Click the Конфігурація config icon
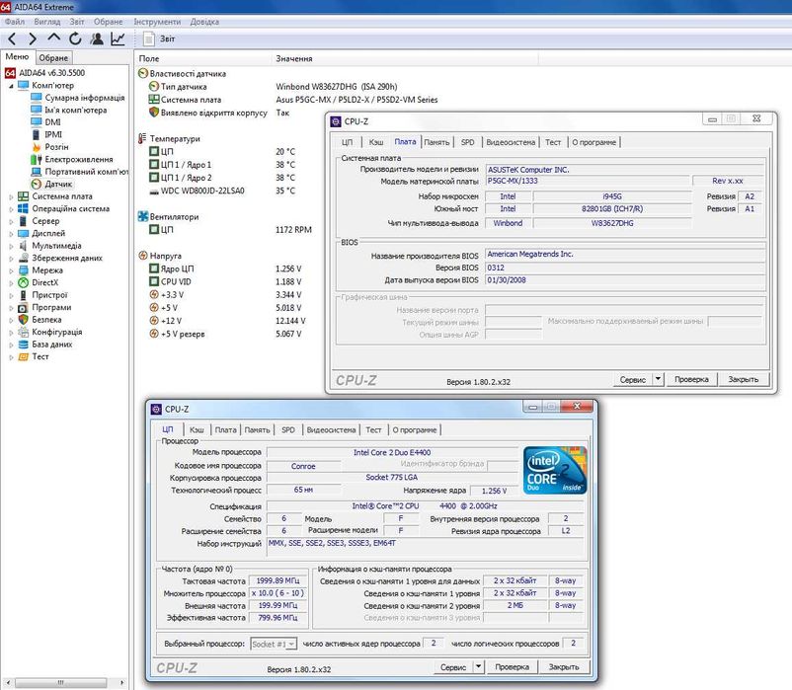 click(x=23, y=332)
